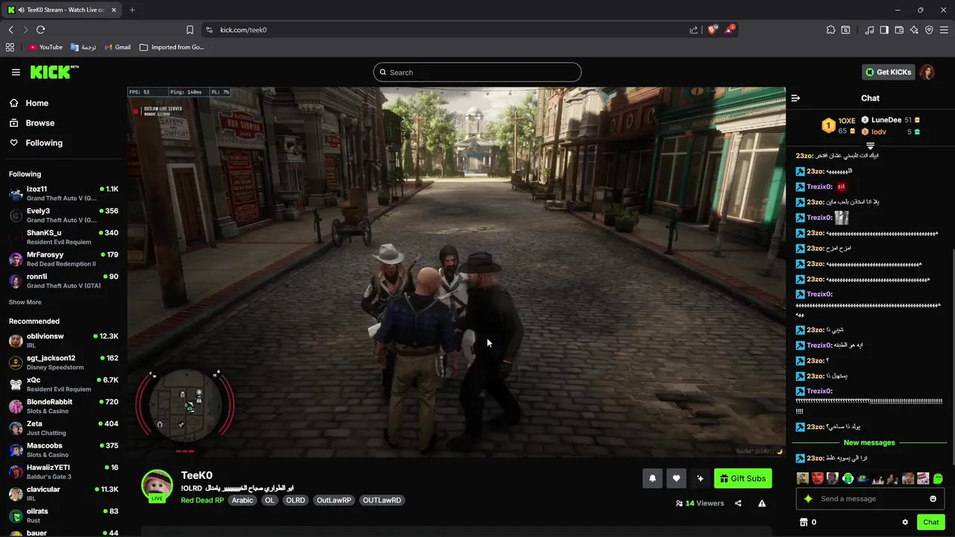Click the green ghost emote in emote row
This screenshot has height=537, width=955.
coord(938,479)
